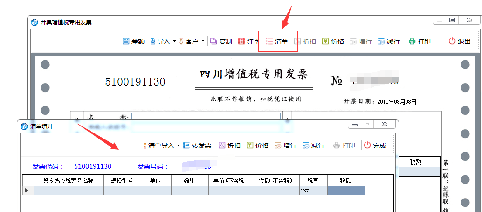Screen dimensions: 482x212
Task: Click the date 2019年08月08日 on the invoice
Action: tap(397, 102)
